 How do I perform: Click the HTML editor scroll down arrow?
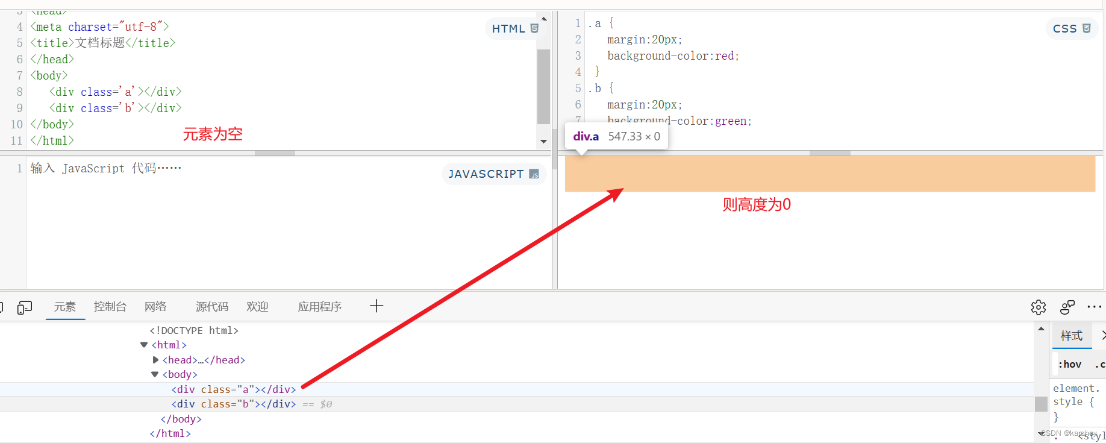pos(543,142)
